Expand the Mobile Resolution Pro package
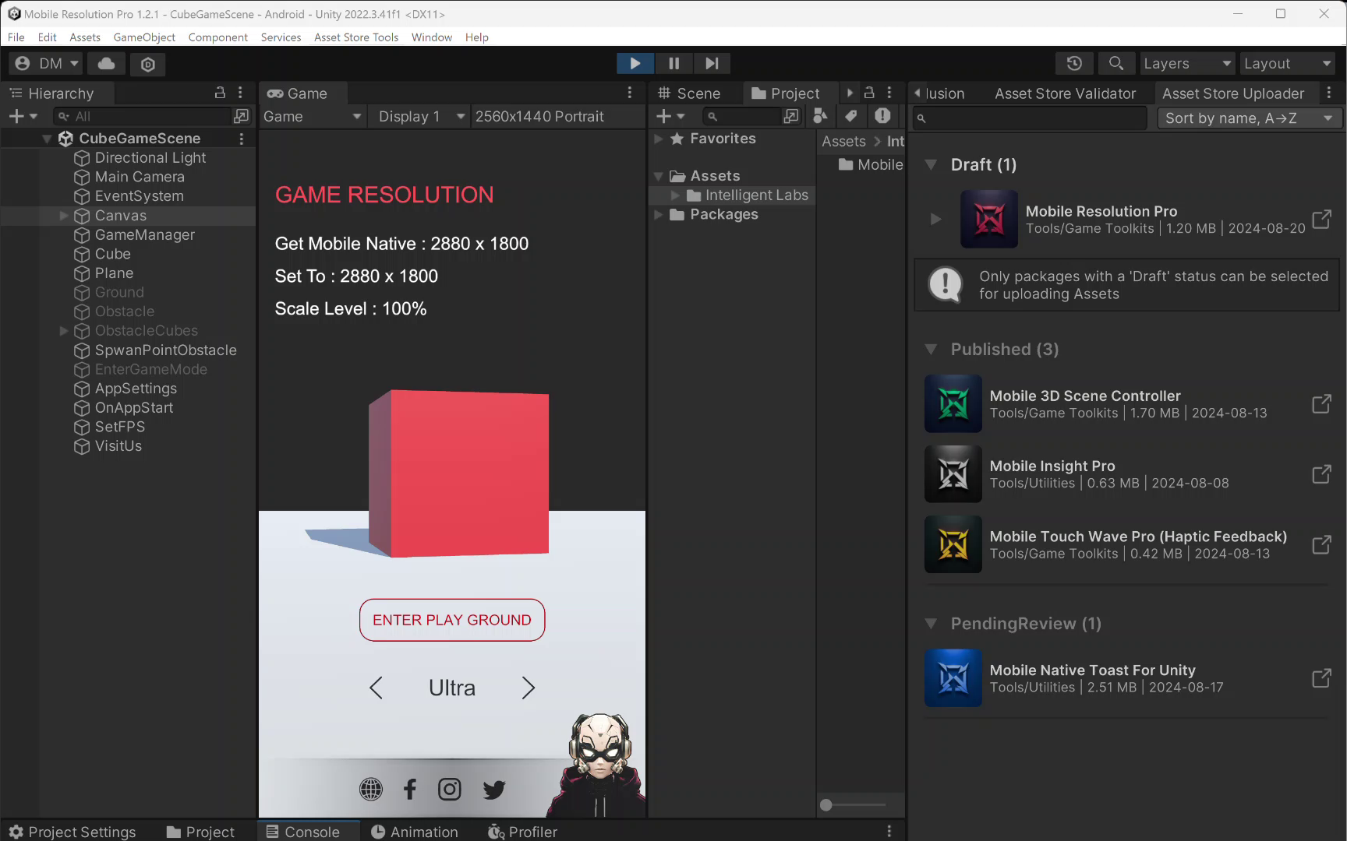The image size is (1347, 841). pos(935,219)
